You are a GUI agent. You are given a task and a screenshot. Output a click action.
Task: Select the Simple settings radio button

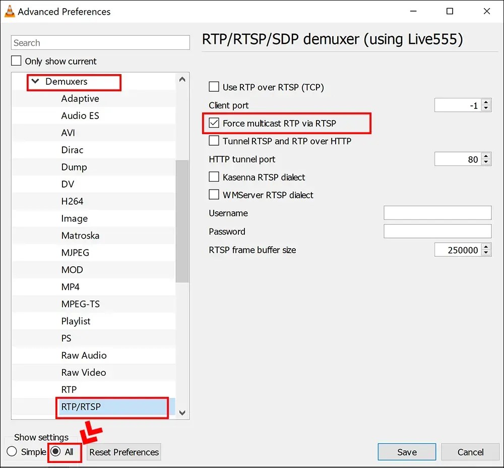click(12, 451)
